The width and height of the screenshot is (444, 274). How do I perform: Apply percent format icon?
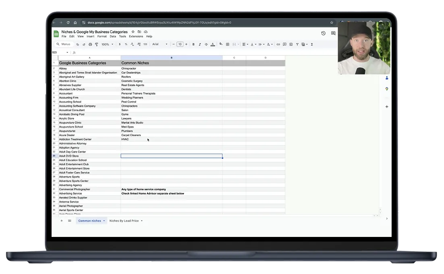pyautogui.click(x=126, y=44)
